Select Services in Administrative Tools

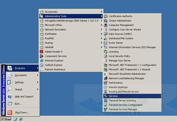(x=132, y=96)
